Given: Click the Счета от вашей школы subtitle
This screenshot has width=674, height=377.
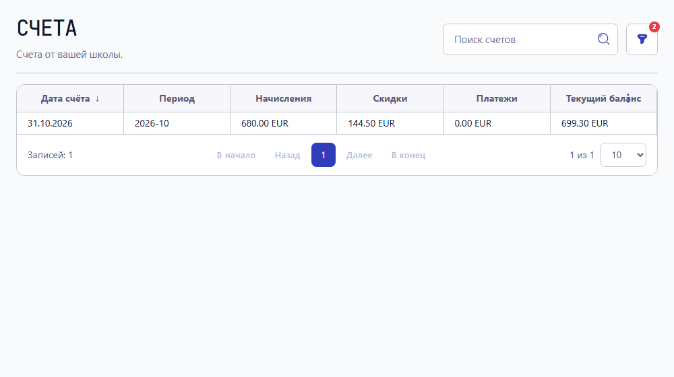Looking at the screenshot, I should (x=69, y=55).
